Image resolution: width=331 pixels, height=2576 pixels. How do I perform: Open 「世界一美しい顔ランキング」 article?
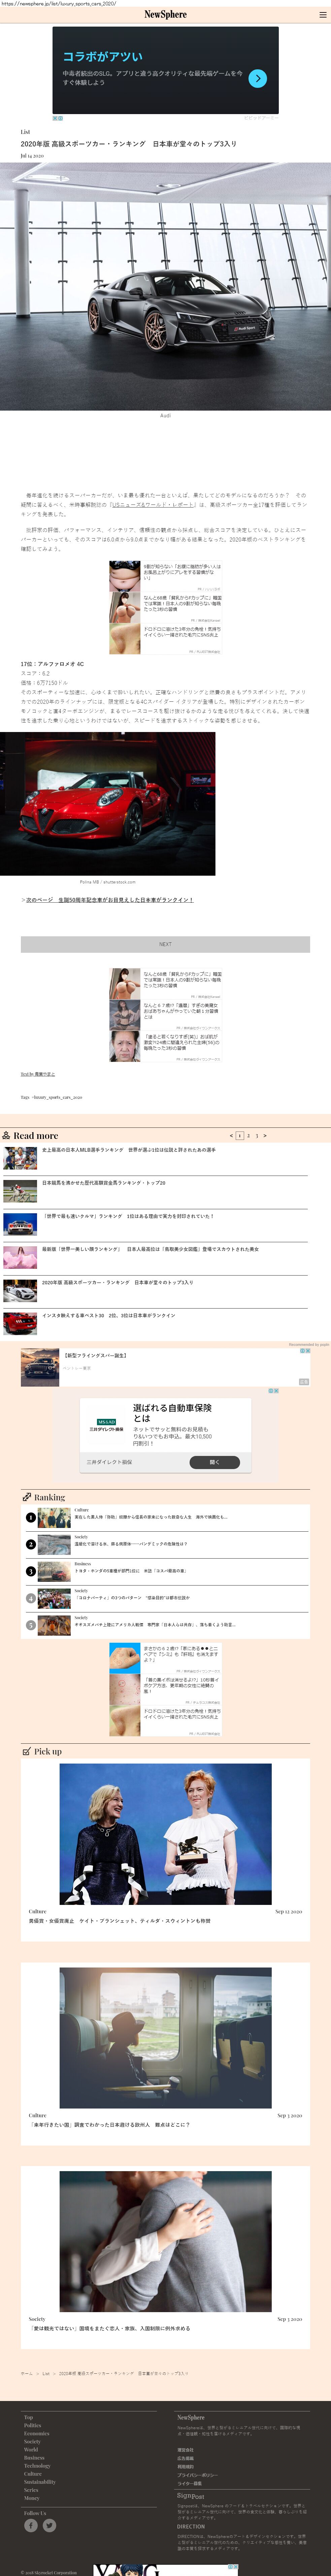[x=150, y=1249]
